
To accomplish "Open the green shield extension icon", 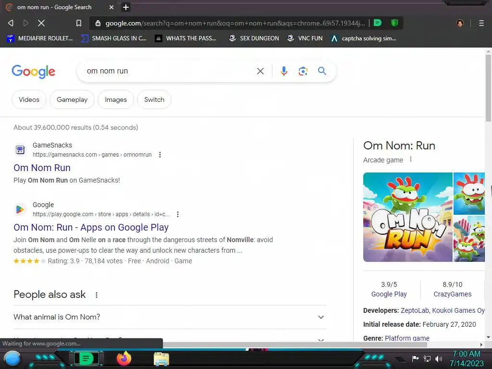I will 394,23.
